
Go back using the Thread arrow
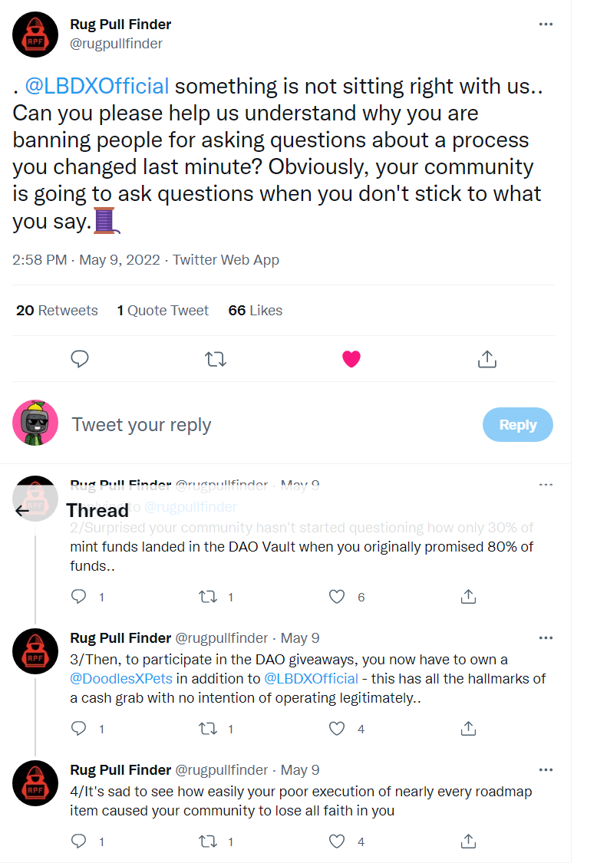point(23,511)
